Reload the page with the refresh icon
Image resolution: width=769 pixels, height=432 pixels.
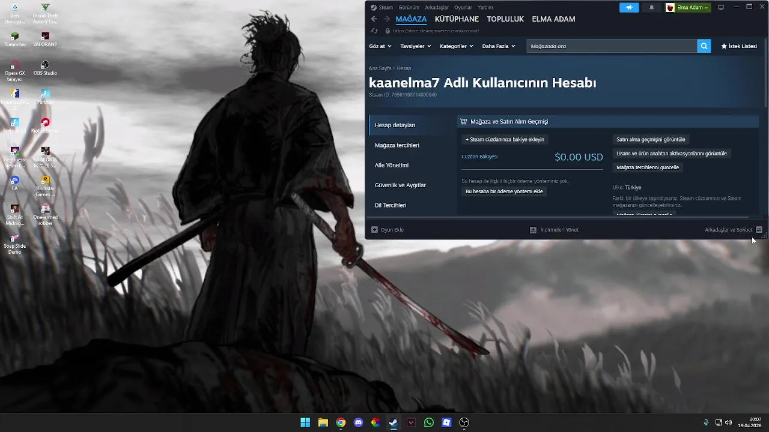point(374,31)
